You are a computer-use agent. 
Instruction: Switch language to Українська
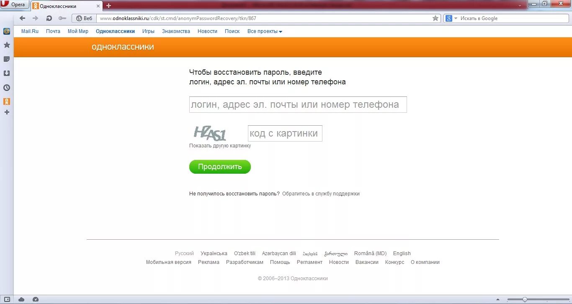click(x=214, y=253)
